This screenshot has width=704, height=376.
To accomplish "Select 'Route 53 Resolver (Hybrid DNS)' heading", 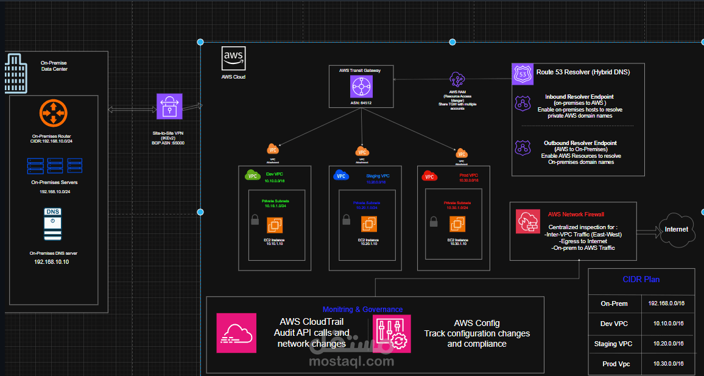I will pos(583,72).
